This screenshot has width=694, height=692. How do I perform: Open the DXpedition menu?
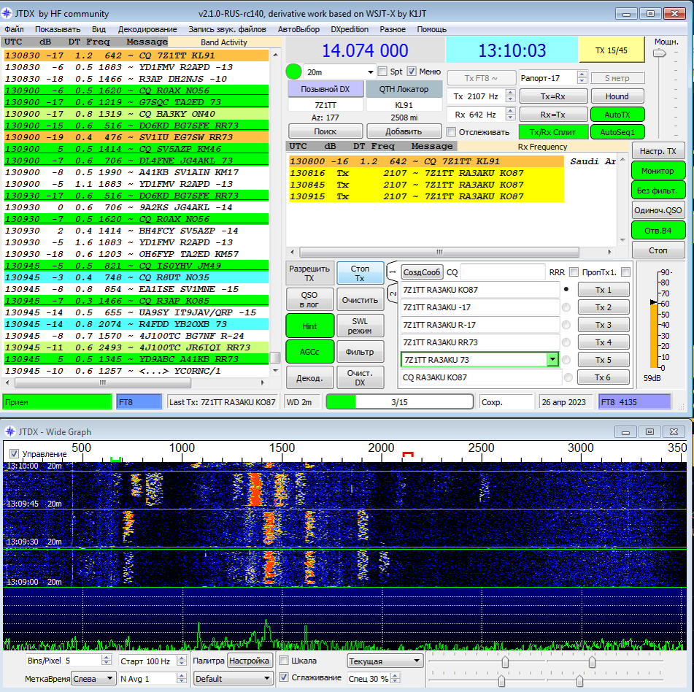tap(350, 29)
